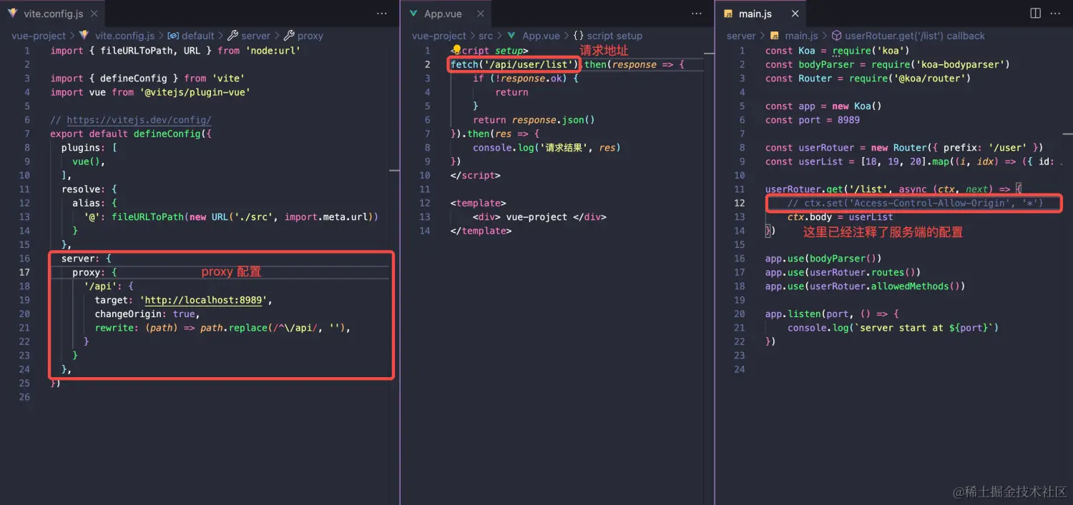Select the App.vue breadcrumb item
The width and height of the screenshot is (1073, 505).
coord(533,36)
